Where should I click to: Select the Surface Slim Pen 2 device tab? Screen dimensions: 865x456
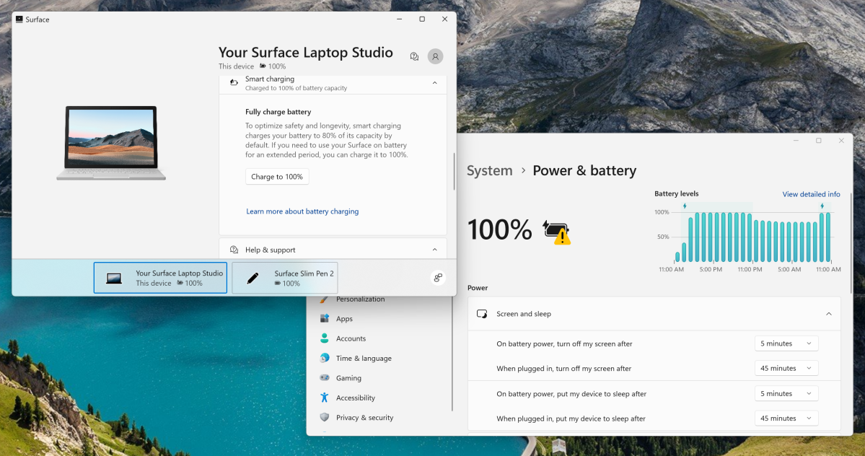point(285,278)
